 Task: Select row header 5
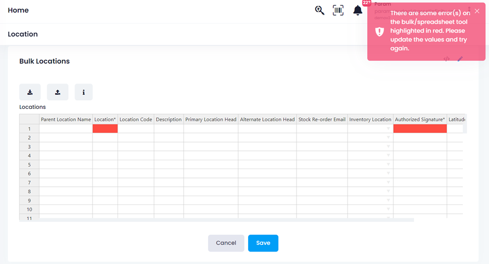click(29, 164)
